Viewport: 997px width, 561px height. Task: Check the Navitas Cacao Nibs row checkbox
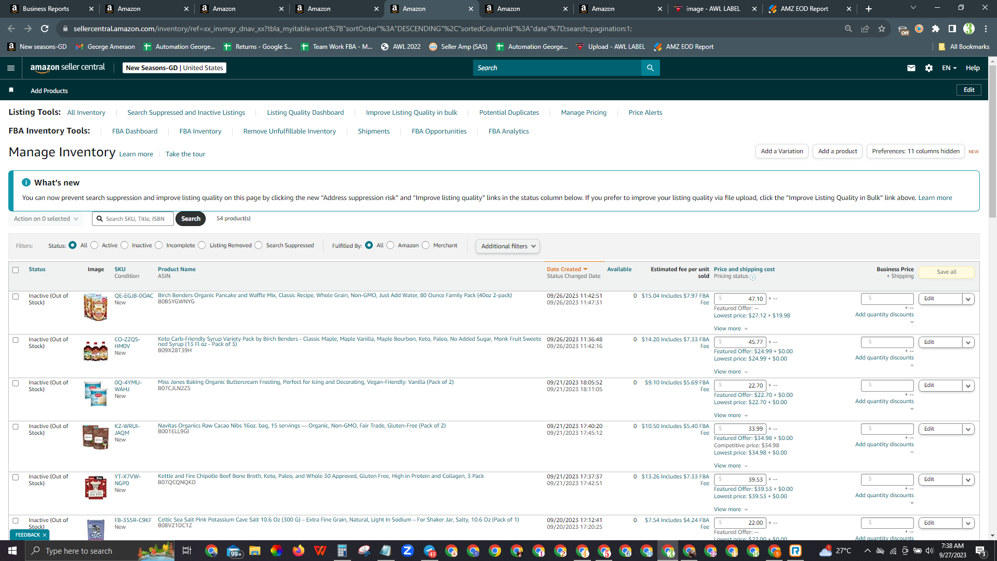click(x=16, y=427)
